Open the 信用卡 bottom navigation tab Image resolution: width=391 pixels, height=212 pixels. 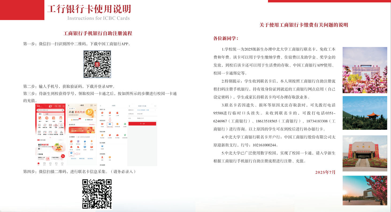(44, 163)
